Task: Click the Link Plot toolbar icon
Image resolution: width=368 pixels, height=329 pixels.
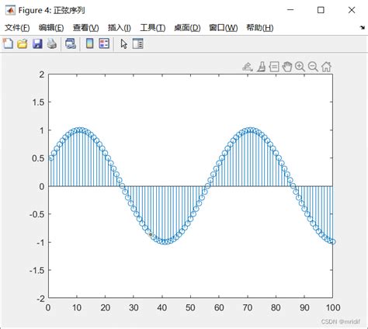Action: (71, 43)
